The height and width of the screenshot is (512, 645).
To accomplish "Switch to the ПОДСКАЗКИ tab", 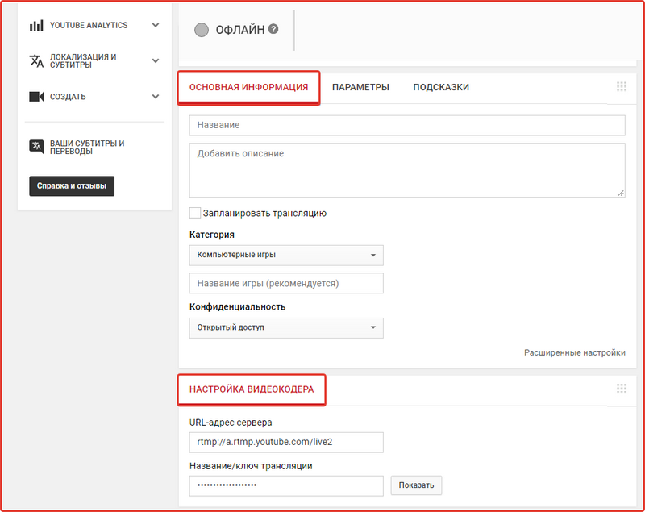I will click(x=441, y=87).
